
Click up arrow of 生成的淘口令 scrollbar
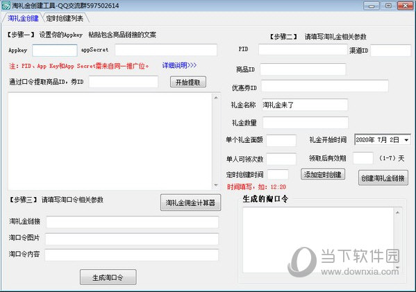pos(397,212)
